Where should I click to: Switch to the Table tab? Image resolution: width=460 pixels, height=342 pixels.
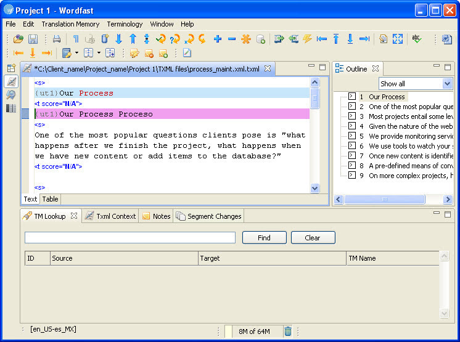tap(50, 199)
